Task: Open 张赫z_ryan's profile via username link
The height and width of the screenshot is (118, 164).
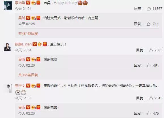Action: click(x=23, y=44)
